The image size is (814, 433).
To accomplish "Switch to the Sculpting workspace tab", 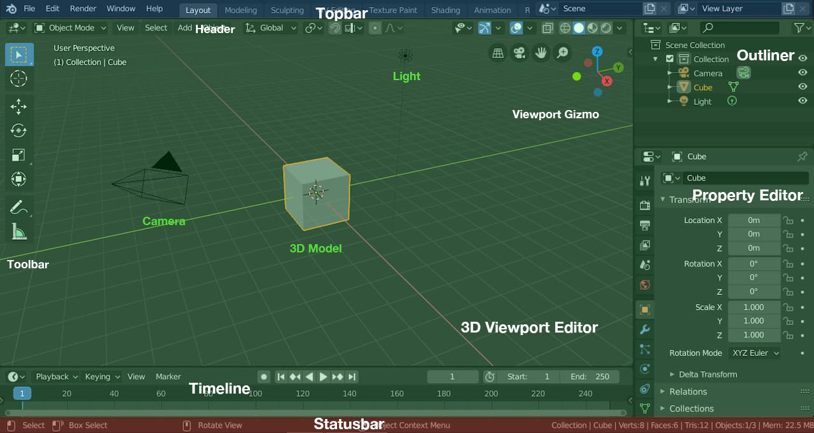I will pyautogui.click(x=287, y=10).
